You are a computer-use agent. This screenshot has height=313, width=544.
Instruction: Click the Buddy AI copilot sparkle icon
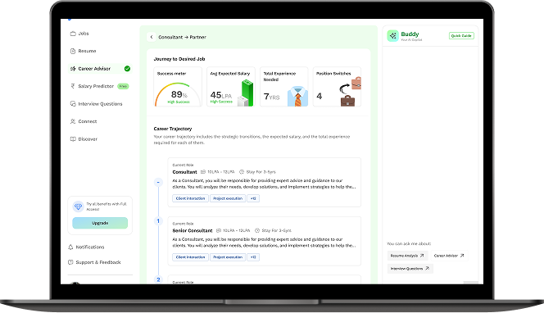pos(392,35)
